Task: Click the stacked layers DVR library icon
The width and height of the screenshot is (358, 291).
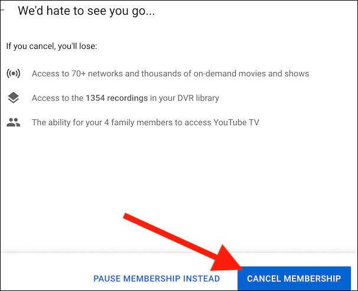Action: tap(13, 97)
